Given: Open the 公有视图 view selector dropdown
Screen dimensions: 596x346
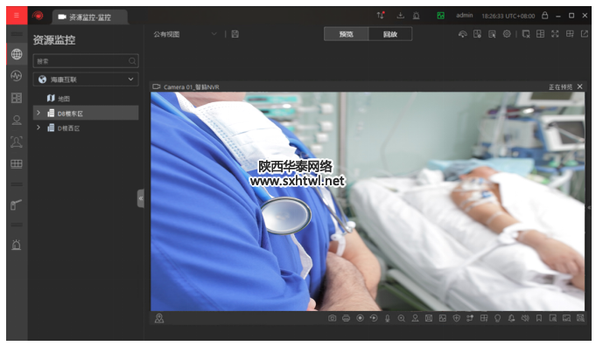Looking at the screenshot, I should pyautogui.click(x=186, y=34).
